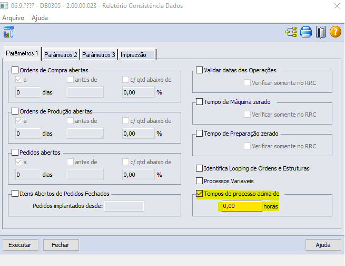Open the Ajuda menu

pos(40,18)
